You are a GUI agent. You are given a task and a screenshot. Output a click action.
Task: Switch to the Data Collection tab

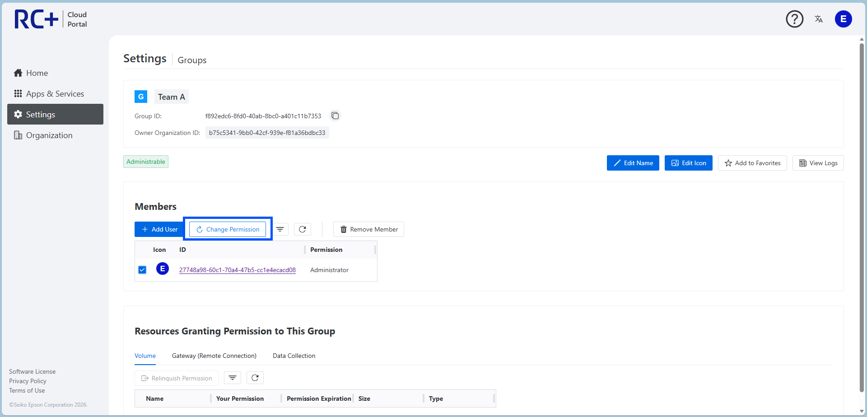click(x=294, y=356)
